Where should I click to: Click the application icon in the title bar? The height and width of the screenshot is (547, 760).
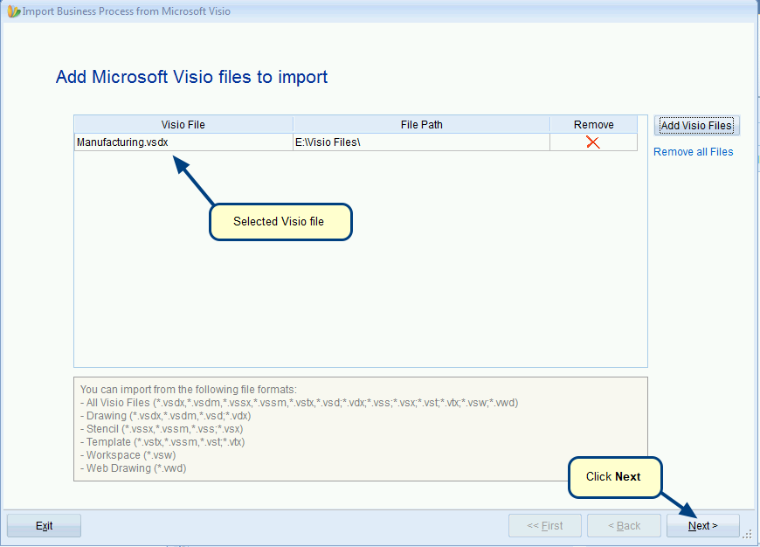tap(14, 11)
